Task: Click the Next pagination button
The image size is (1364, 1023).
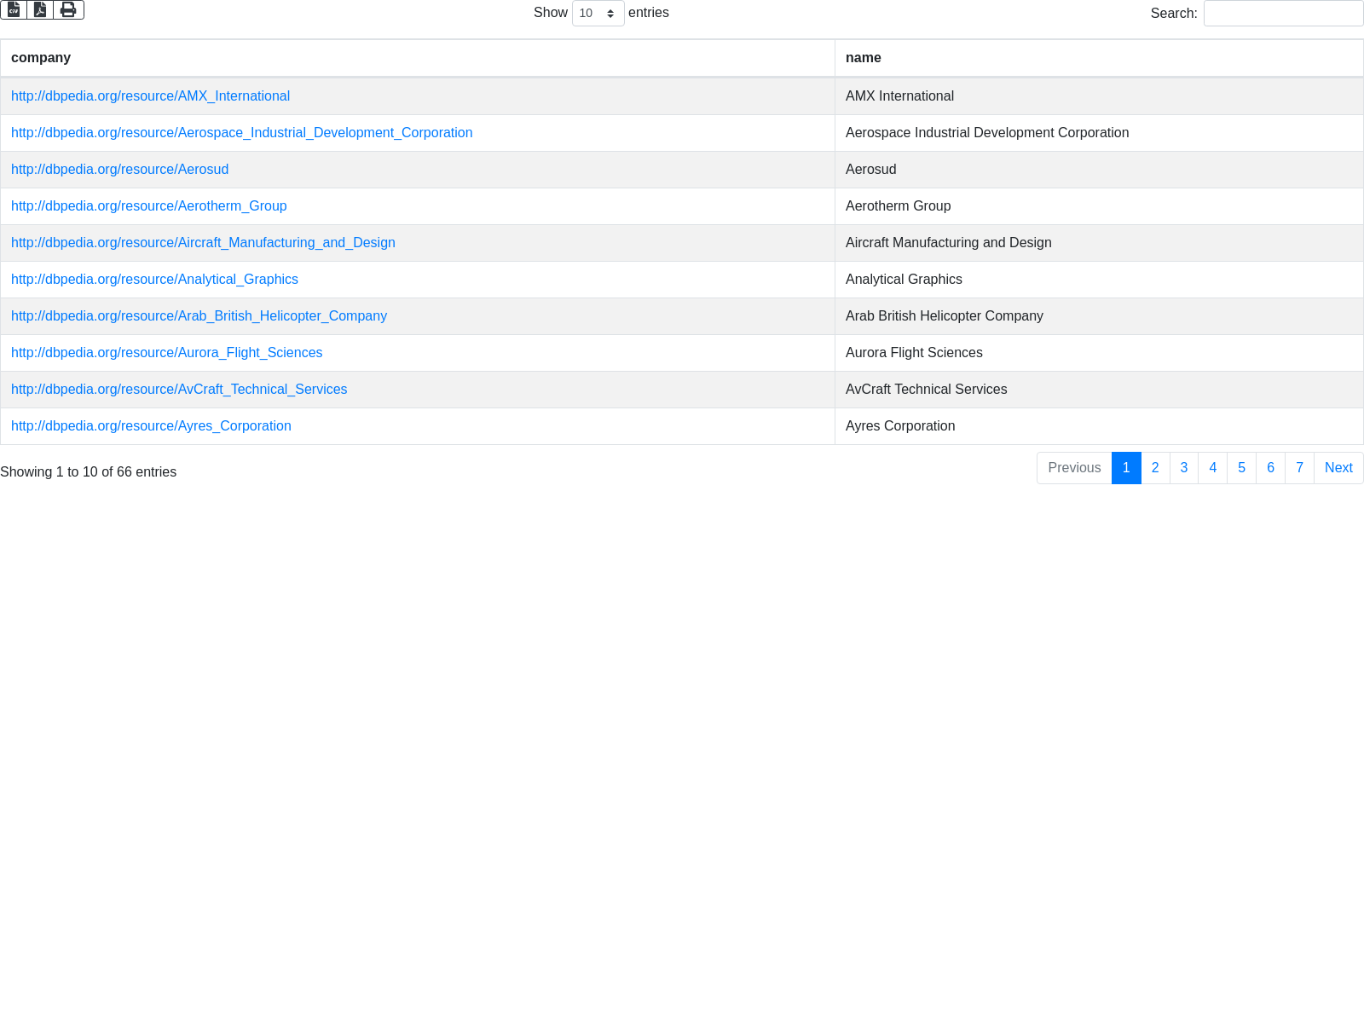Action: pyautogui.click(x=1338, y=468)
